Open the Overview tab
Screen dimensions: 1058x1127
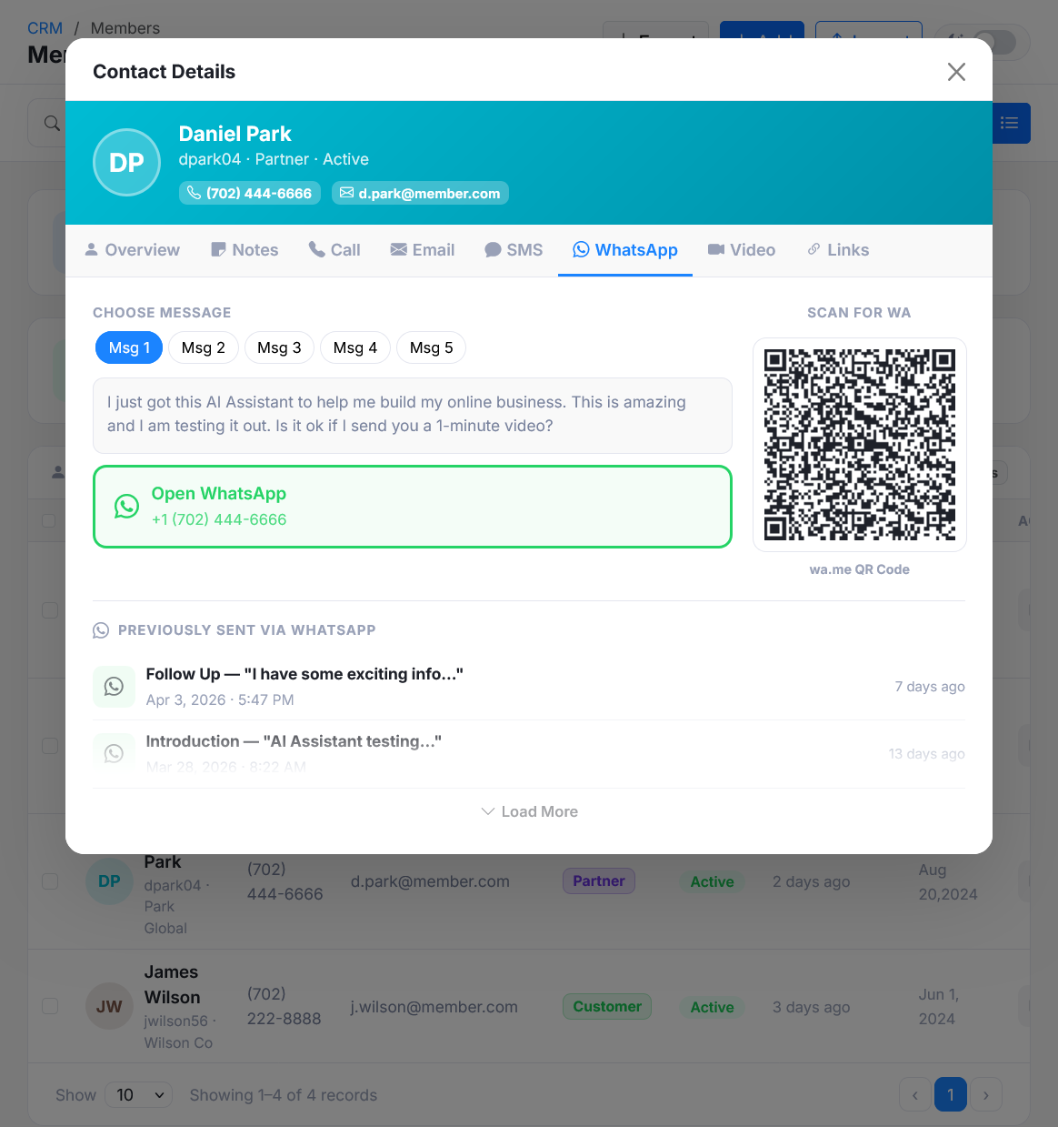(x=133, y=250)
